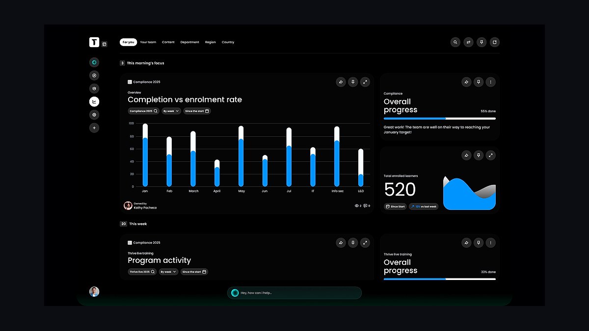
Task: Select the analytics chart icon in sidebar
Action: pyautogui.click(x=94, y=102)
